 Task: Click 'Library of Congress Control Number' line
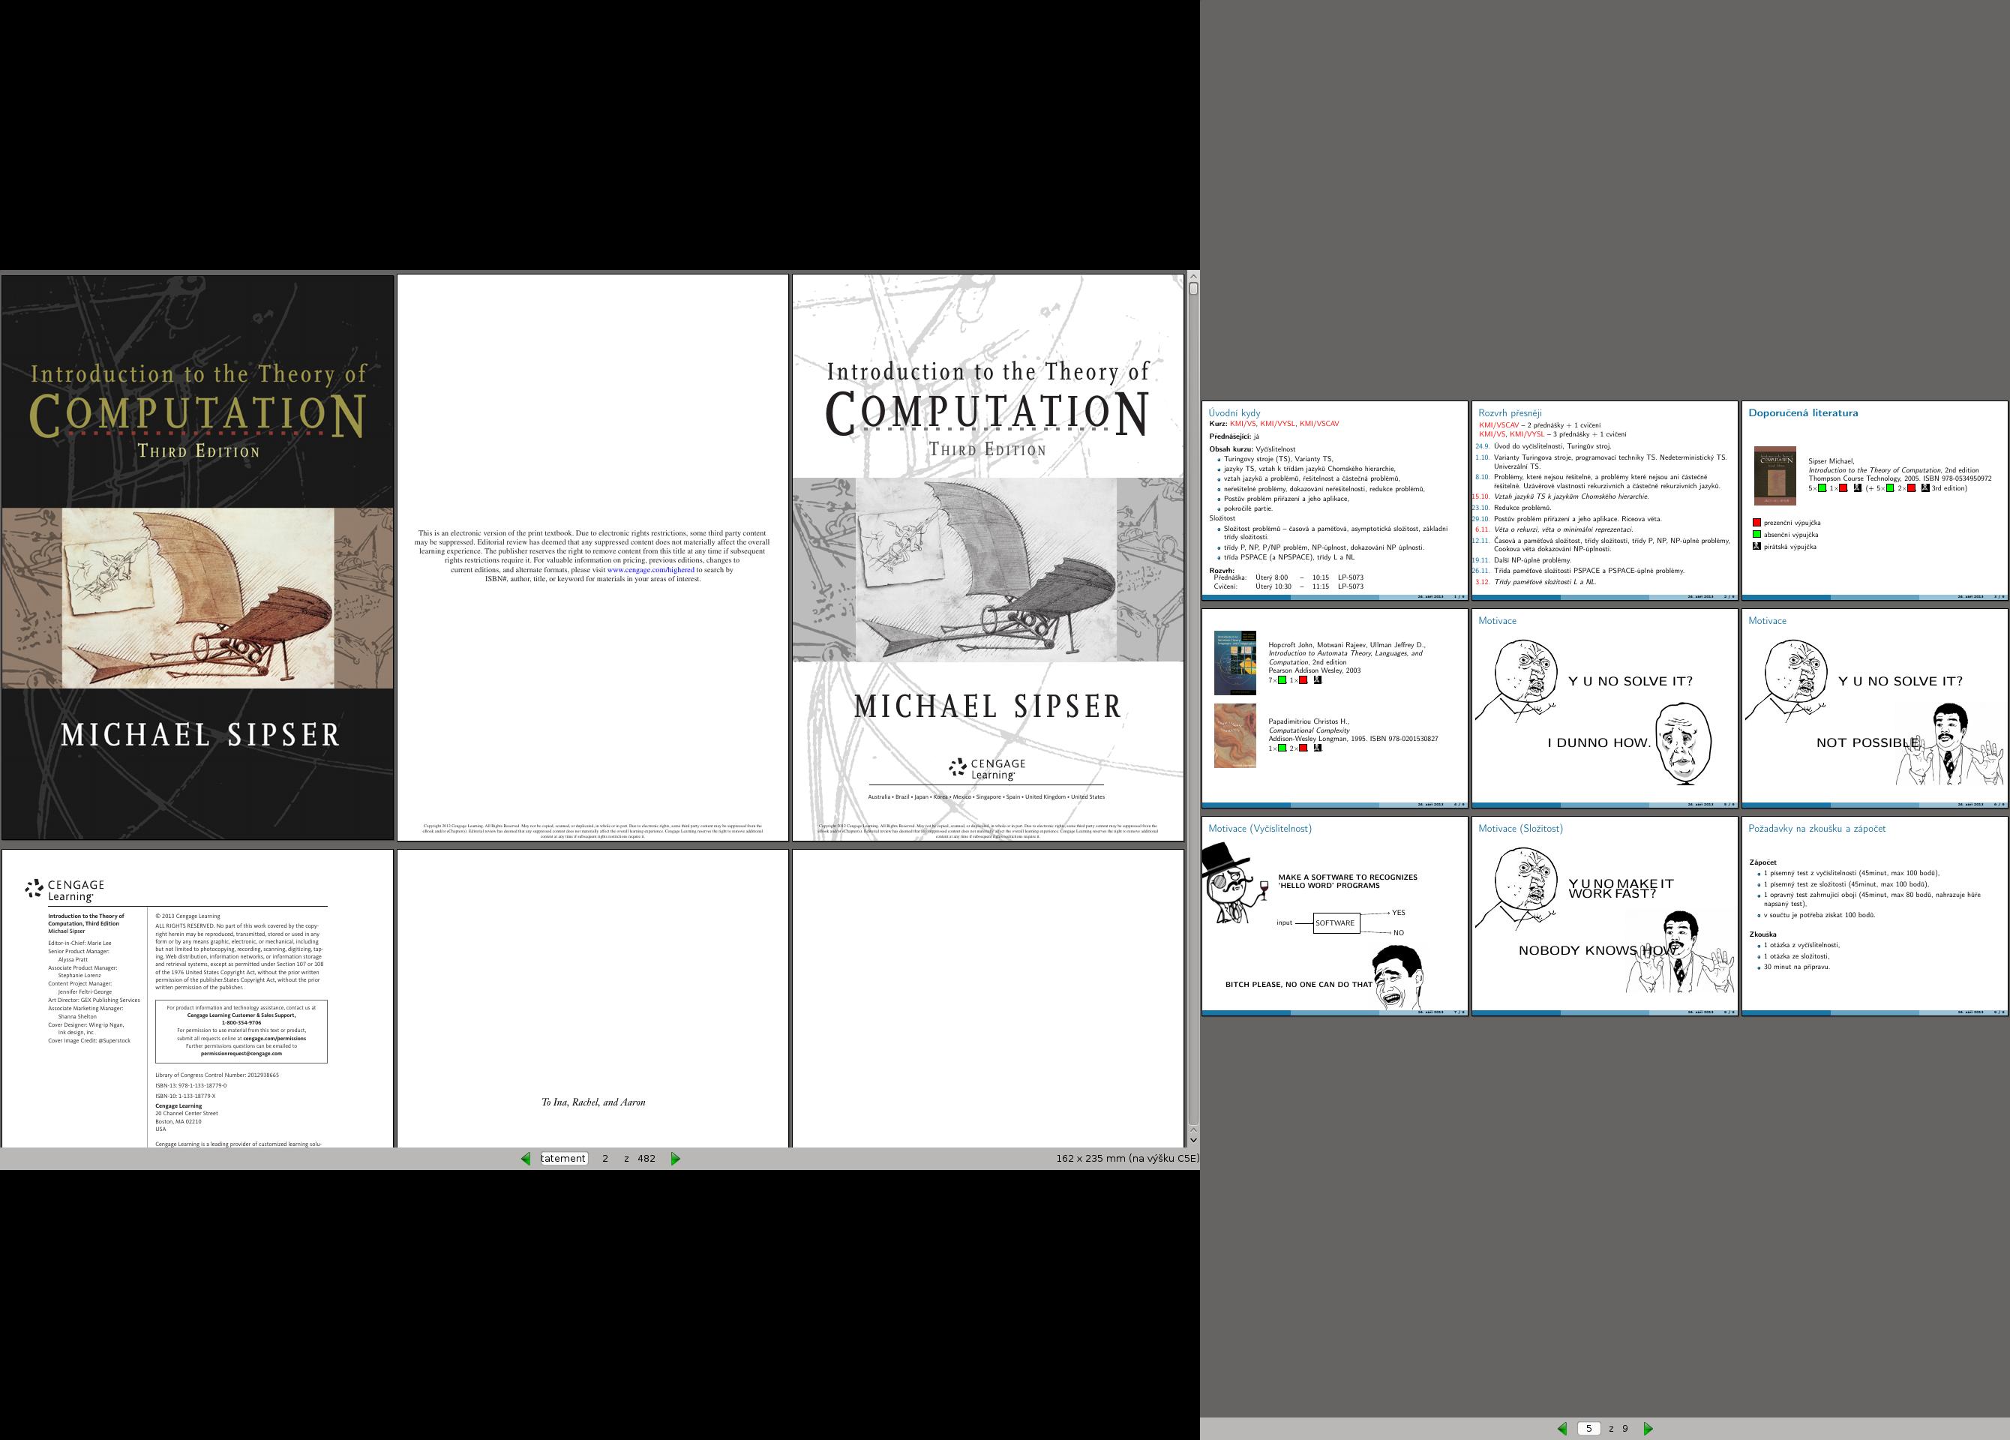217,1075
